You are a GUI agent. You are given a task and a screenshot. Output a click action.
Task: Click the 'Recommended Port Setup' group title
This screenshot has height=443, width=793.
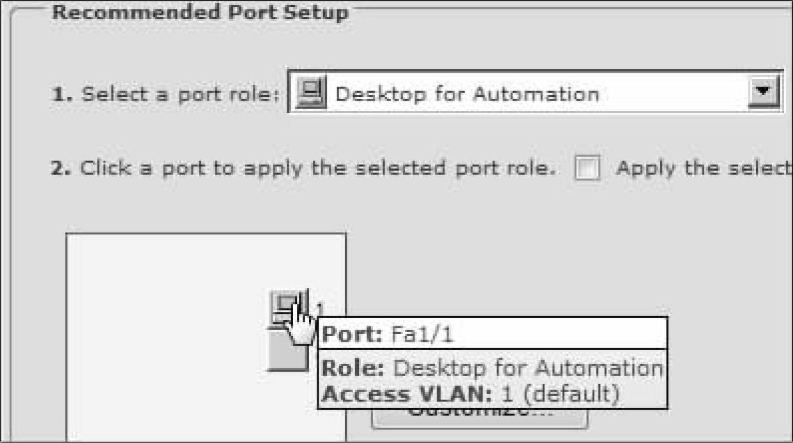[x=200, y=13]
